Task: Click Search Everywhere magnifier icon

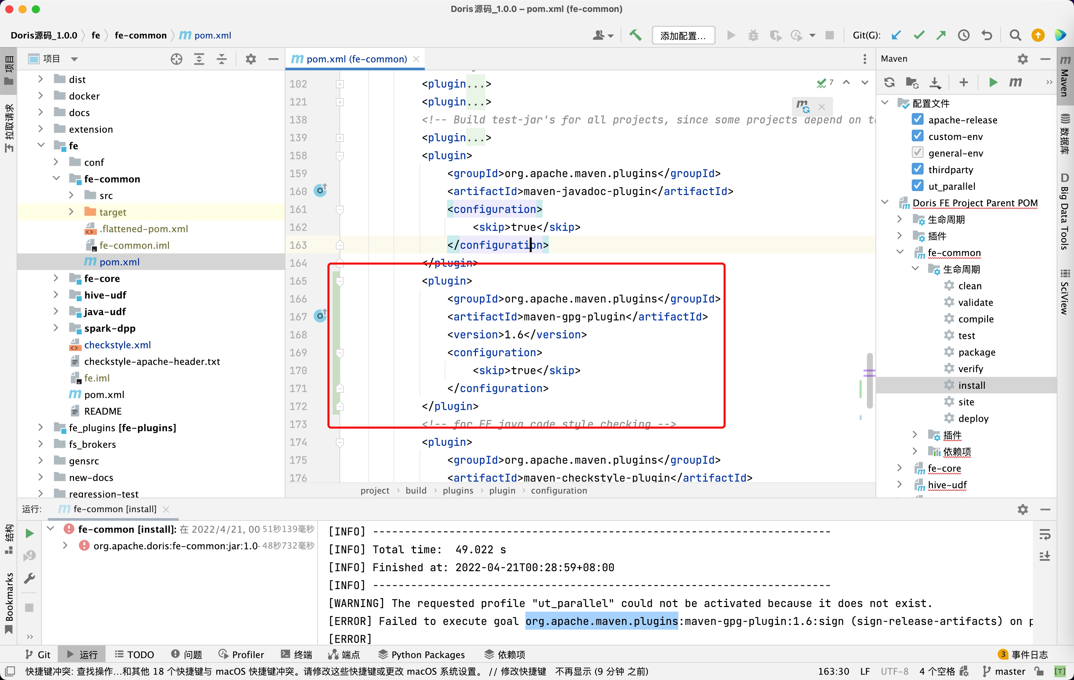Action: tap(1015, 35)
